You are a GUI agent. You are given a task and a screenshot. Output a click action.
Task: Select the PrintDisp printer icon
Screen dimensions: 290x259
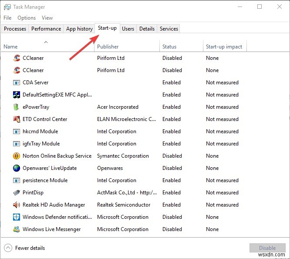click(17, 193)
